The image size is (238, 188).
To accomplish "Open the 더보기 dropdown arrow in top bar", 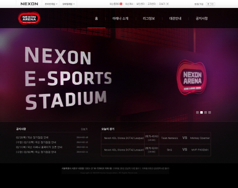I will pyautogui.click(x=167, y=4).
